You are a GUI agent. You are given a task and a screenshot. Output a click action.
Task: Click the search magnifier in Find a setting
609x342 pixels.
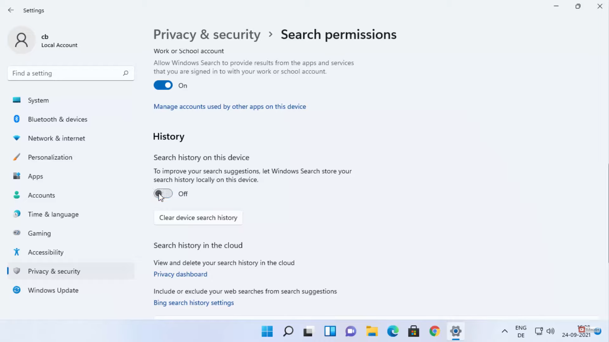pos(126,73)
